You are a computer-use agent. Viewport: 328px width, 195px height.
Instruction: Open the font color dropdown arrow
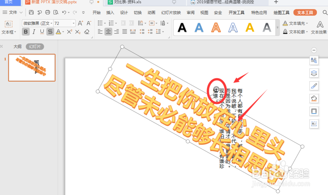click(x=63, y=32)
